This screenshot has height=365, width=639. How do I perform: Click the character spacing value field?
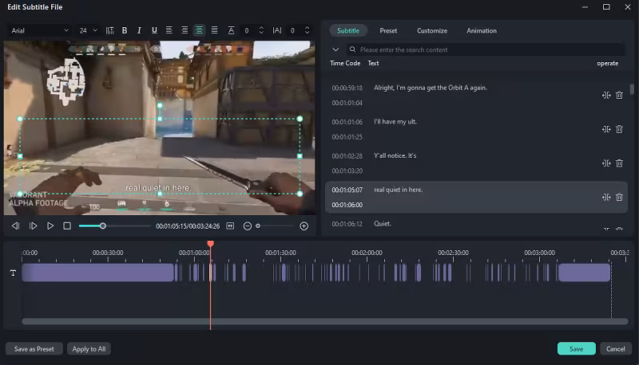(293, 30)
